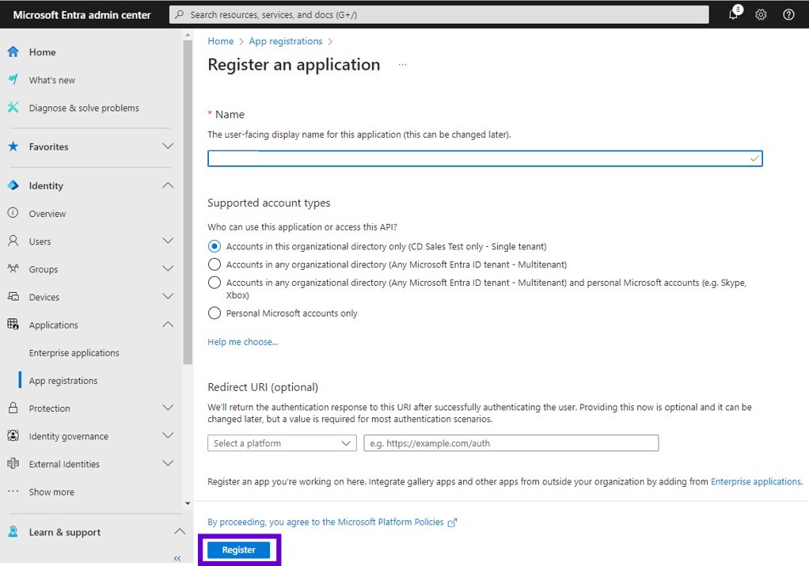Click the Overview info icon
809x566 pixels.
pyautogui.click(x=13, y=213)
